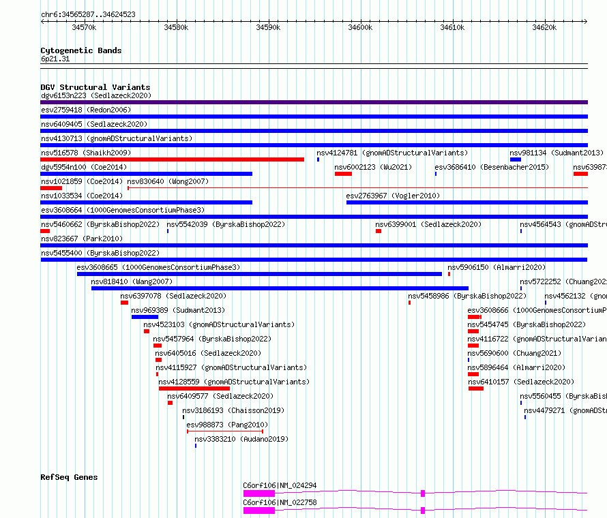Image resolution: width=607 pixels, height=518 pixels.
Task: Click the blue esv3608665 (1000GenomesConsortiumPhase3) bar
Action: [x=259, y=274]
